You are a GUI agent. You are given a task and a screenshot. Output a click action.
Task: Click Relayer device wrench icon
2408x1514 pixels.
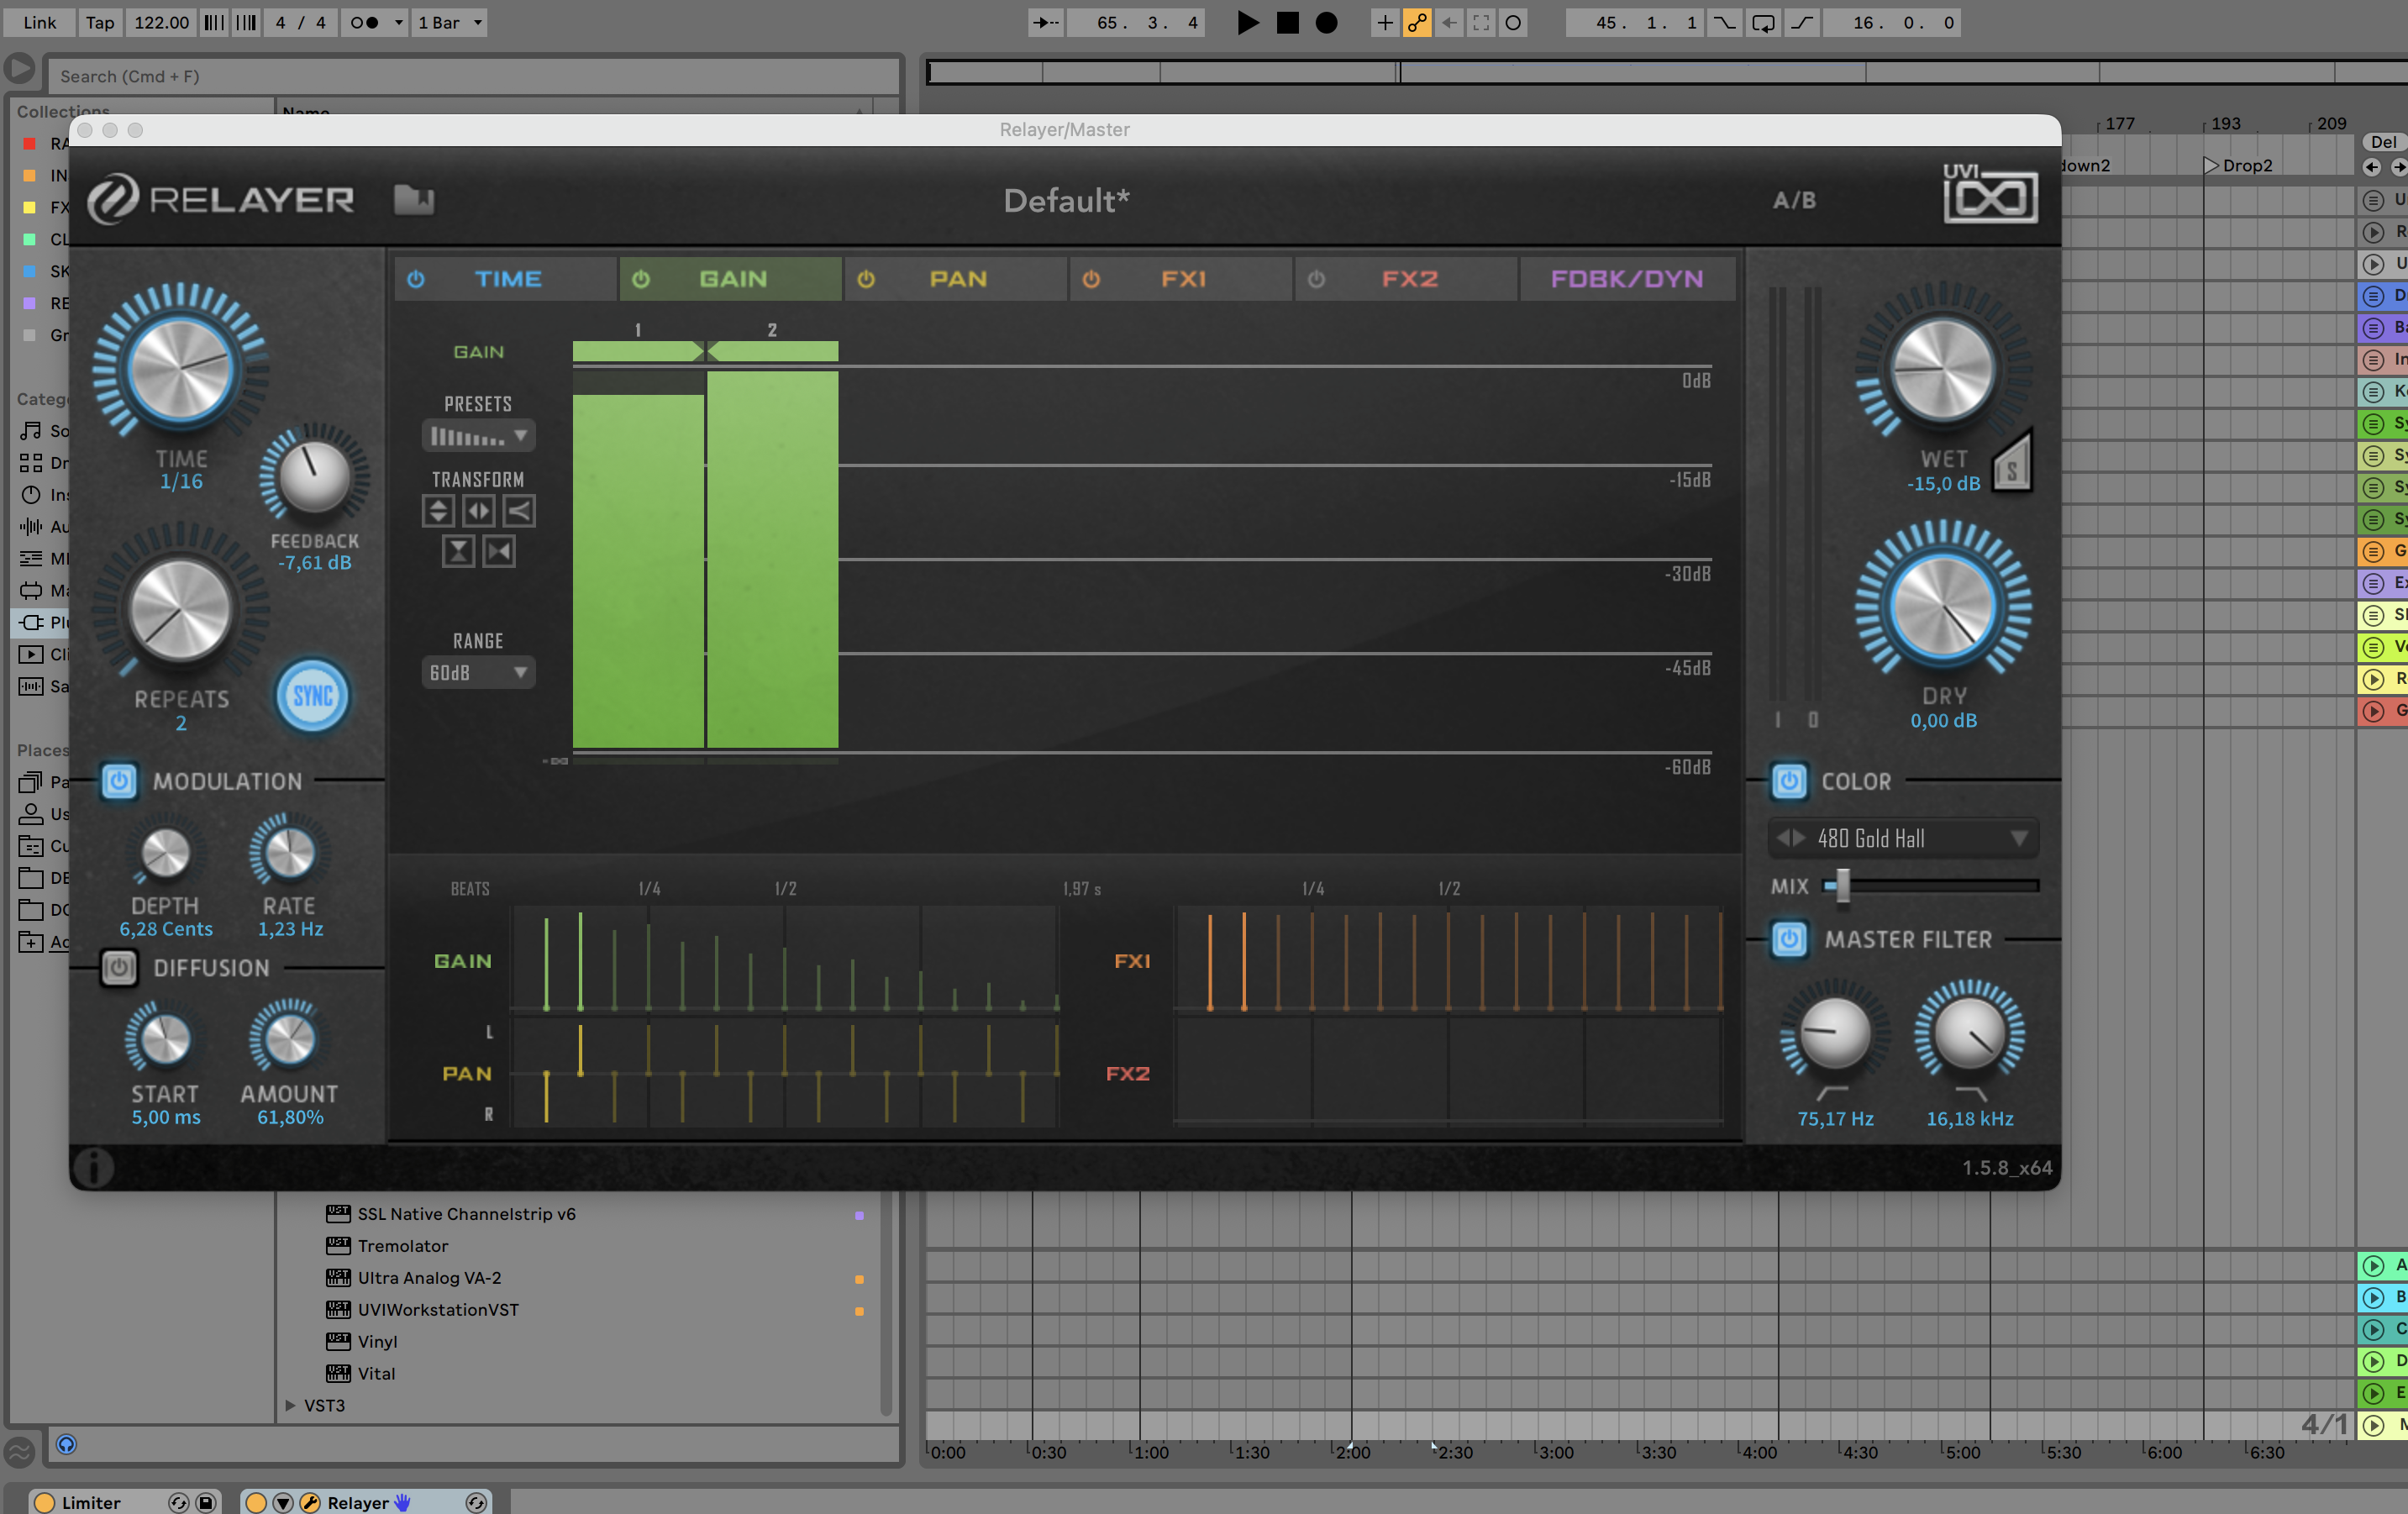pyautogui.click(x=310, y=1502)
